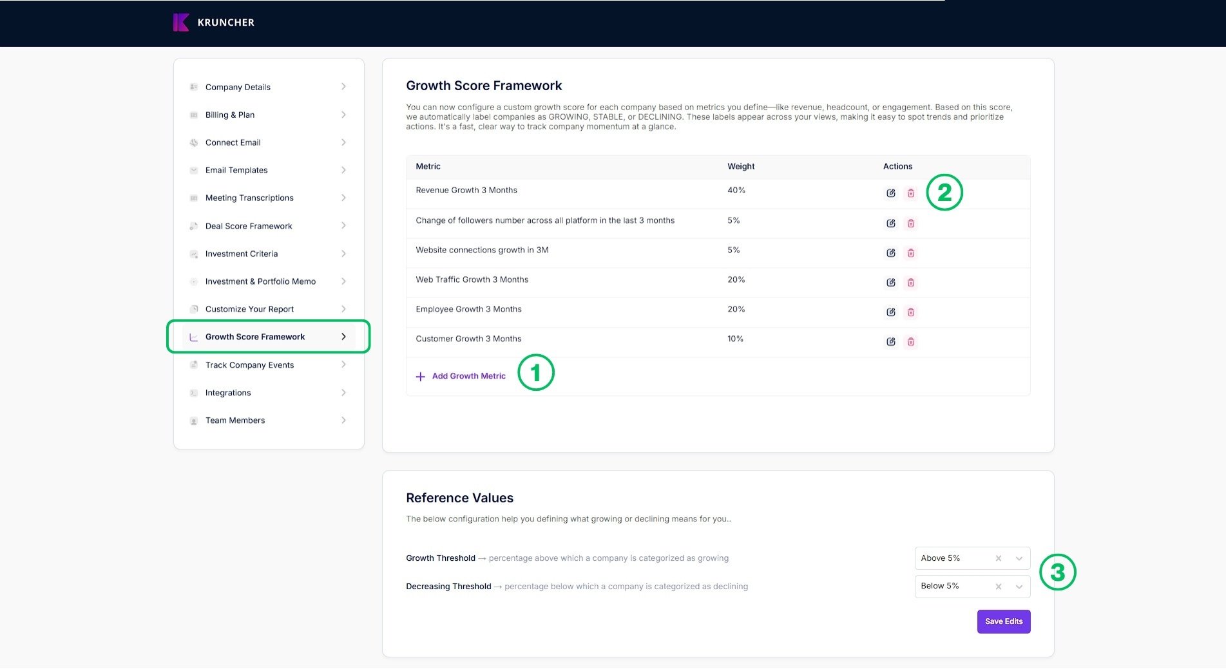Delete the Employee Growth 3 Months metric
This screenshot has height=669, width=1226.
(x=911, y=312)
